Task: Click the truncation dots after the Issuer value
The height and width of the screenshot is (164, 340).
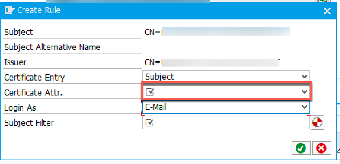Action: tap(279, 62)
